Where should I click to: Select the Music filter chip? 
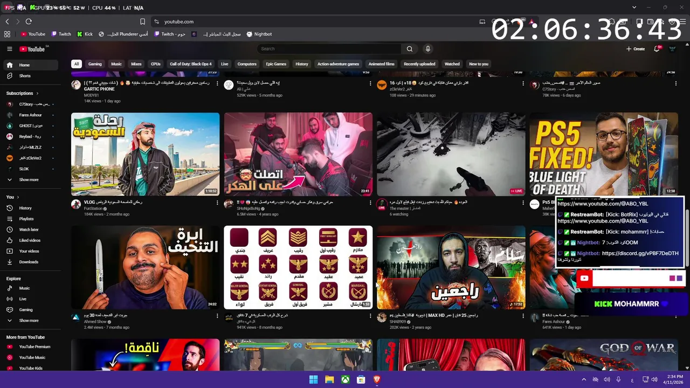pyautogui.click(x=116, y=64)
